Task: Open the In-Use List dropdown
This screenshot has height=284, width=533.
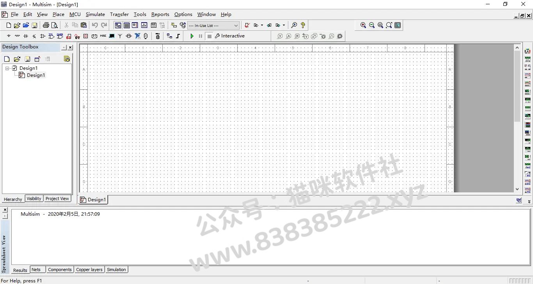Action: pos(213,25)
